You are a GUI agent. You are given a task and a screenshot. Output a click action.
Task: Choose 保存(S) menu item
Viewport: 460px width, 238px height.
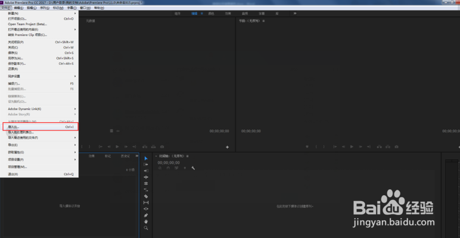coord(39,53)
